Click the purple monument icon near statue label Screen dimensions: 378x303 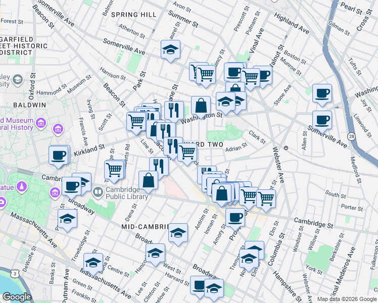[22, 187]
